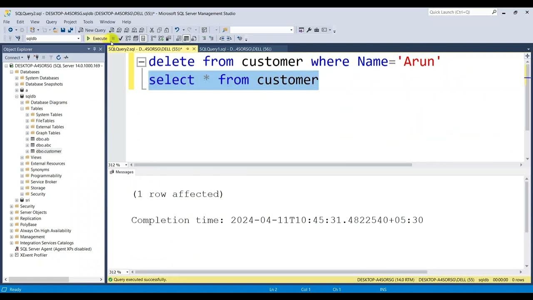The height and width of the screenshot is (300, 533).
Task: Open a Database Engine Query icon
Action: [x=111, y=30]
